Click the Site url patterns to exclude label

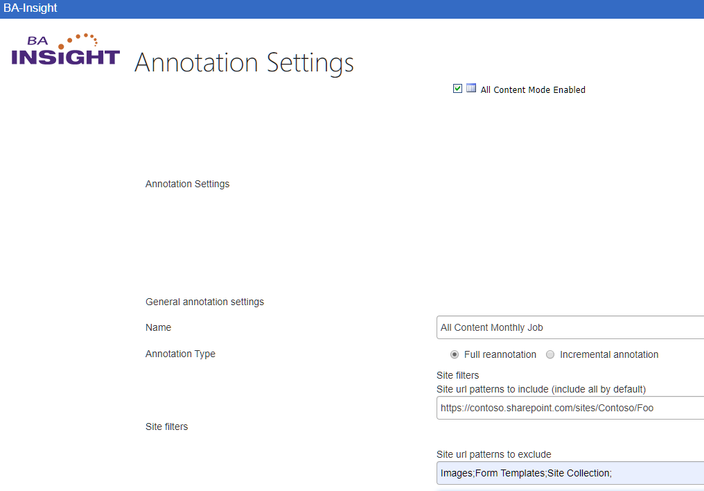click(493, 454)
